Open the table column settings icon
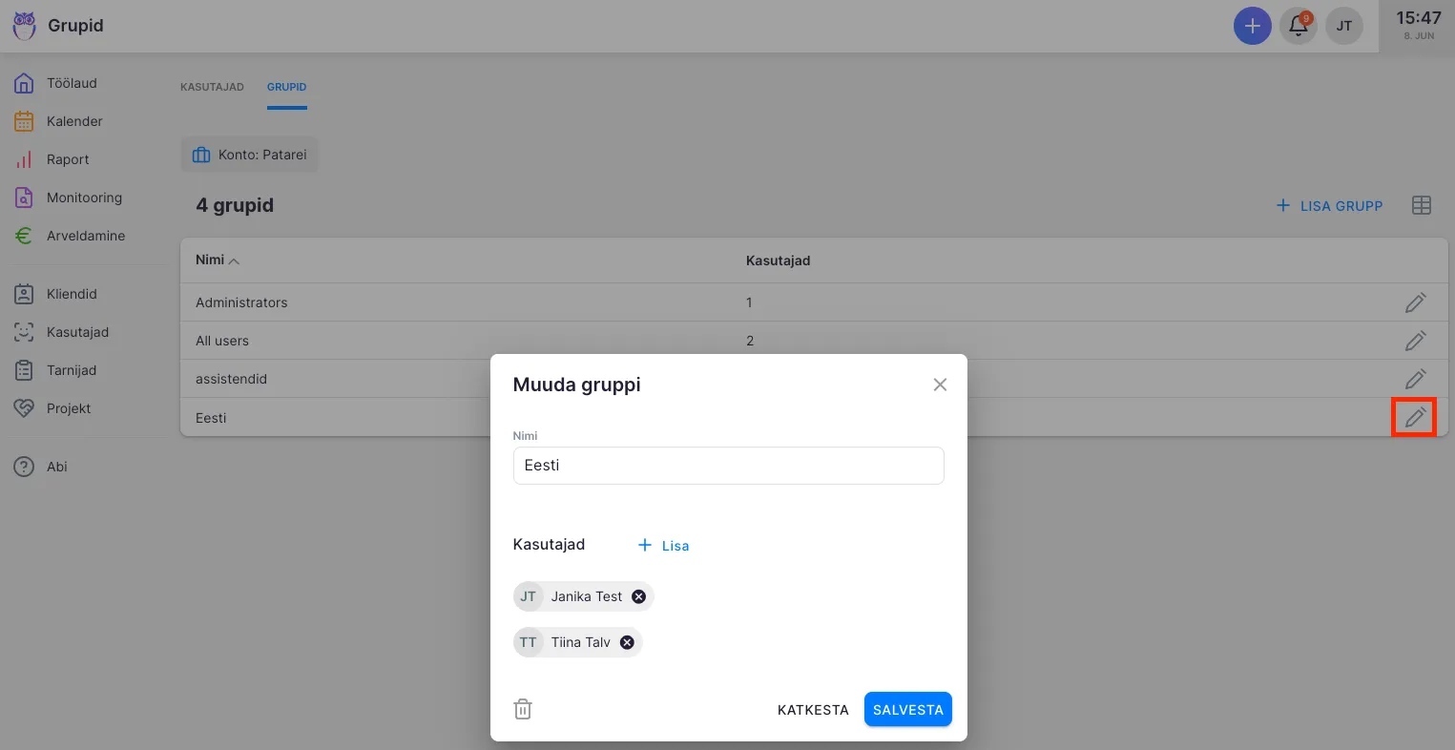Viewport: 1455px width, 750px height. (1422, 205)
